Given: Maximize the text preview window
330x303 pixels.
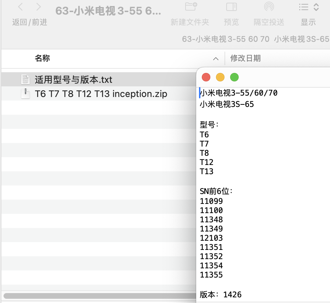Looking at the screenshot, I should tap(234, 77).
